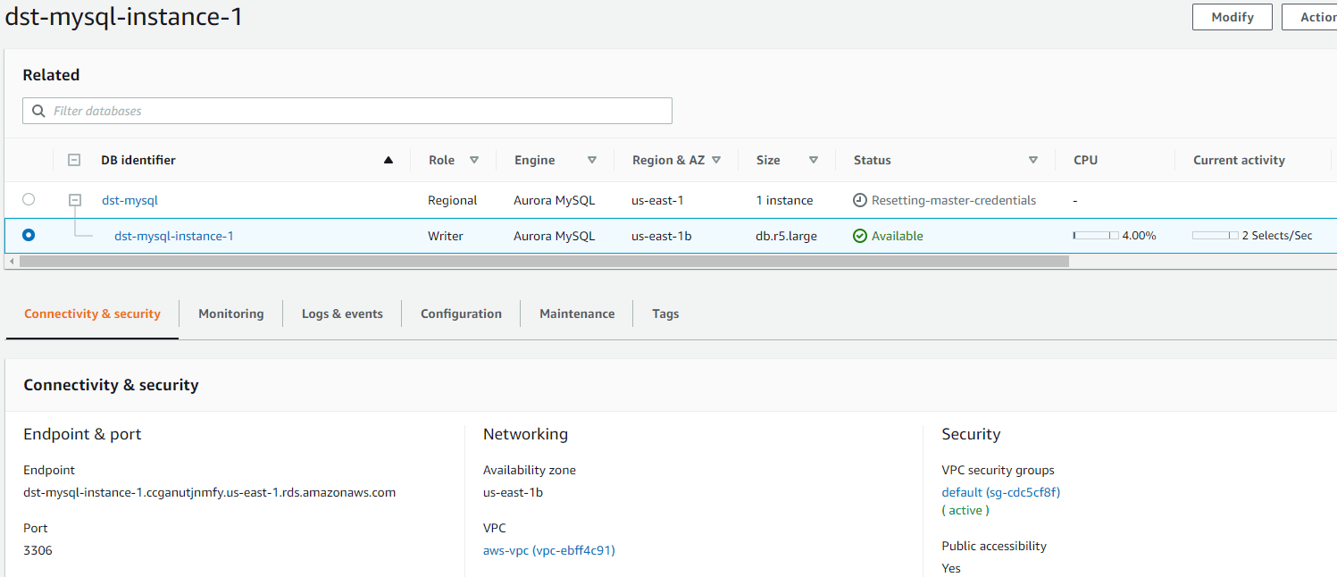Image resolution: width=1337 pixels, height=577 pixels.
Task: Click the Security subheading
Action: pos(971,434)
